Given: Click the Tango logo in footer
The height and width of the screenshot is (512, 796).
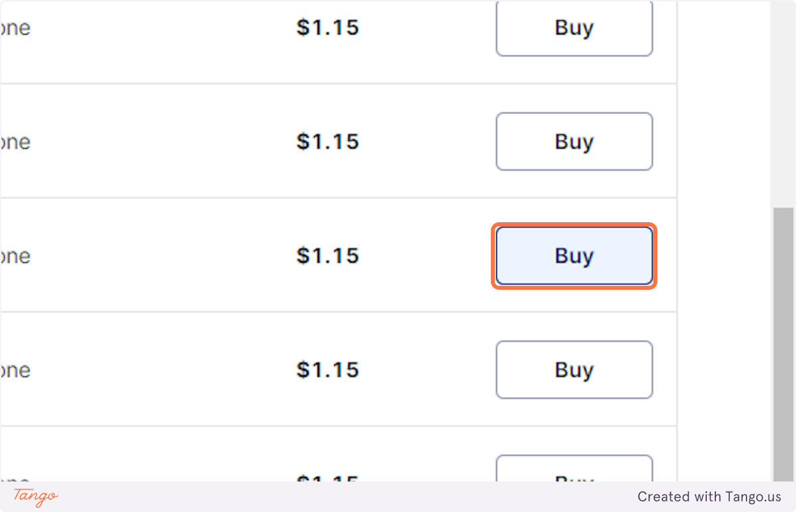Looking at the screenshot, I should (36, 497).
